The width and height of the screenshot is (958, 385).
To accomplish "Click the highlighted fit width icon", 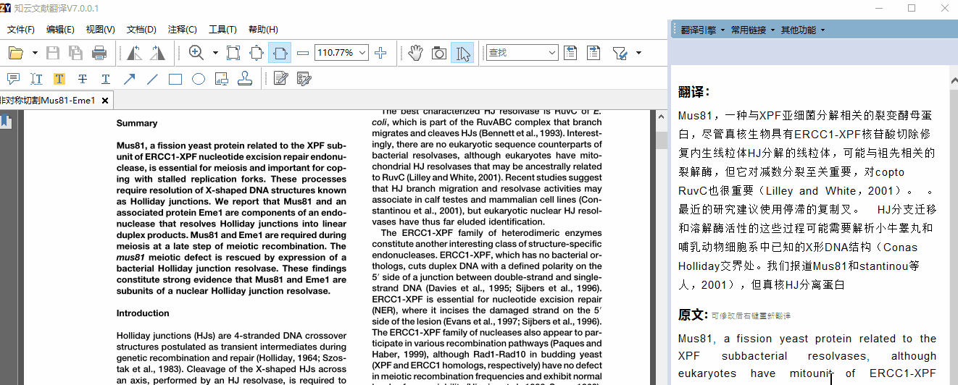I will click(280, 53).
